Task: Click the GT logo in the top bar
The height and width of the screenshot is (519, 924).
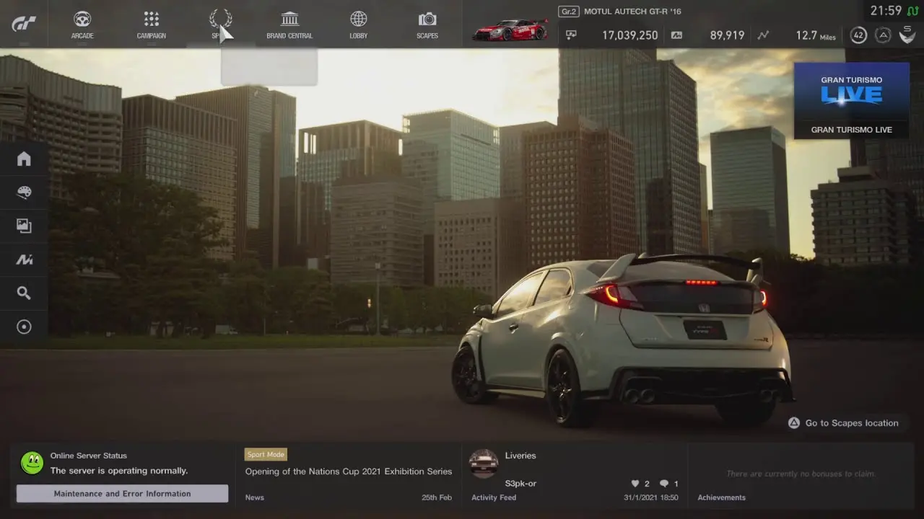Action: 24,24
